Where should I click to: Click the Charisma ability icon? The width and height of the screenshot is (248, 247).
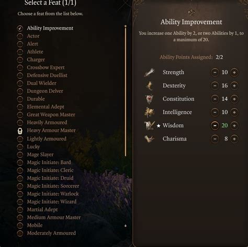150,139
